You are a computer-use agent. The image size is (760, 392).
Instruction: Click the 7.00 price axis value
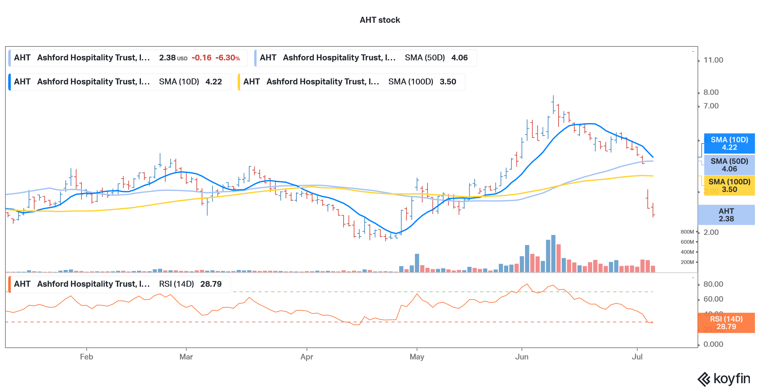pos(711,106)
